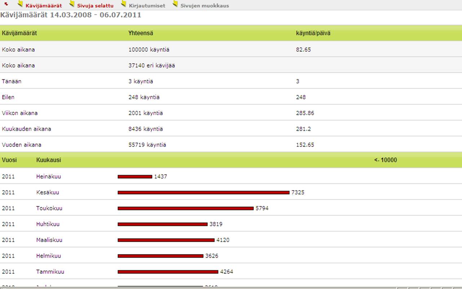Click the red bar showing 7325 visits
Viewport: 462px width, 289px height.
(x=204, y=192)
